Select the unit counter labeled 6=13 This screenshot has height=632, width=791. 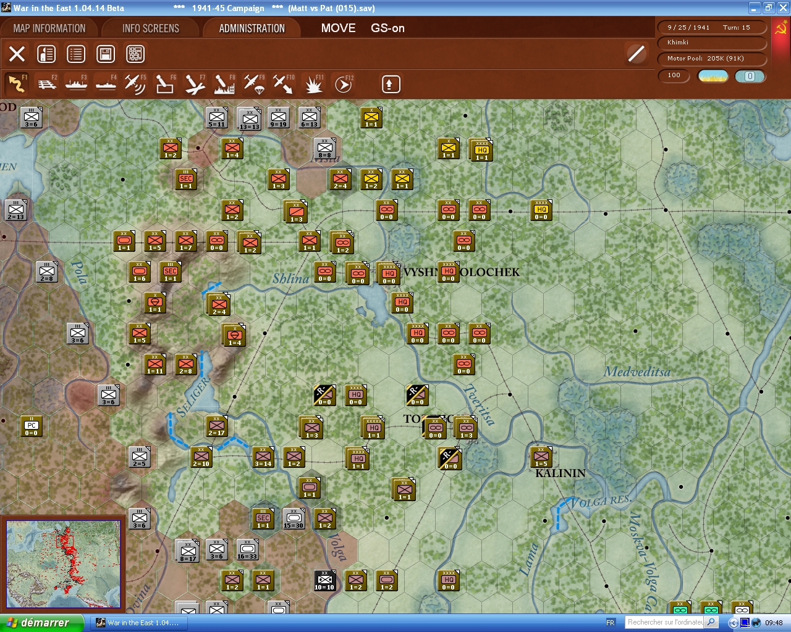point(309,117)
